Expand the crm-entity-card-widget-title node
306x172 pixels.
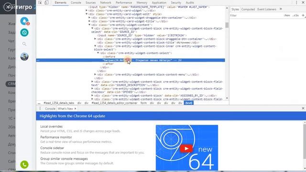point(89,21)
